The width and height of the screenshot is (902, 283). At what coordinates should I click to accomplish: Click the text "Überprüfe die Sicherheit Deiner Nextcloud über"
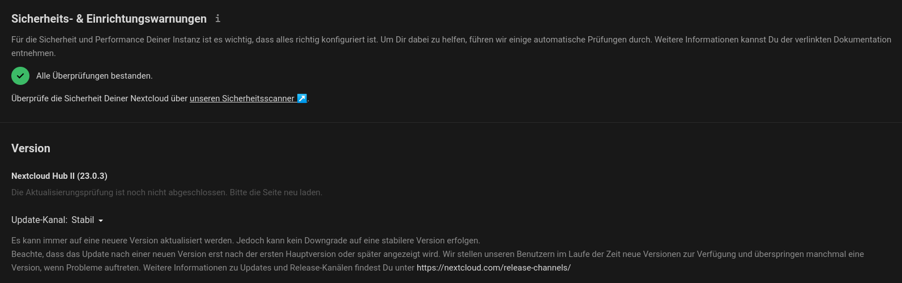coord(99,98)
